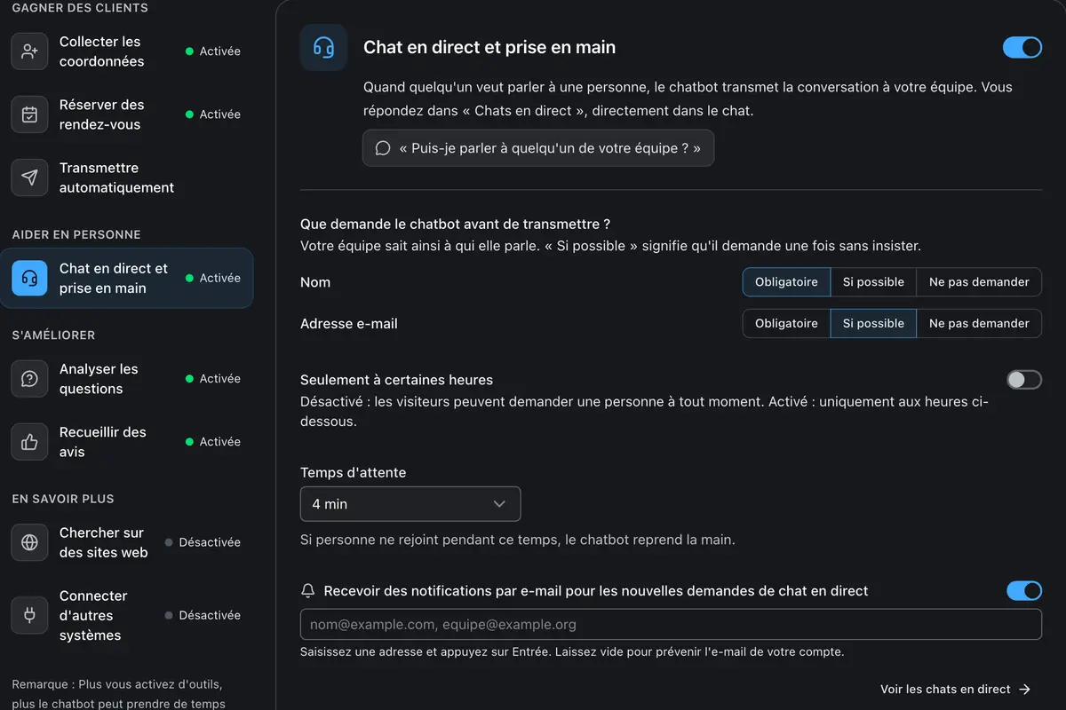This screenshot has height=710, width=1066.
Task: Open Connecter d'autres systèmes in the sidebar
Action: pyautogui.click(x=126, y=615)
